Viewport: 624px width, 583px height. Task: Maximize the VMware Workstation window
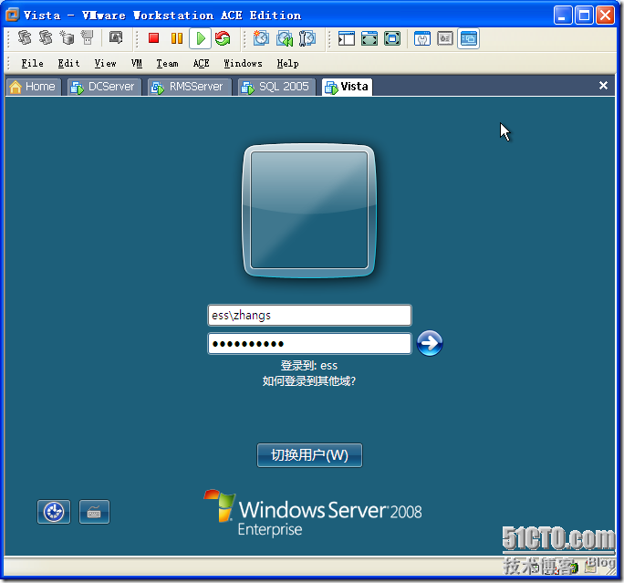click(584, 16)
